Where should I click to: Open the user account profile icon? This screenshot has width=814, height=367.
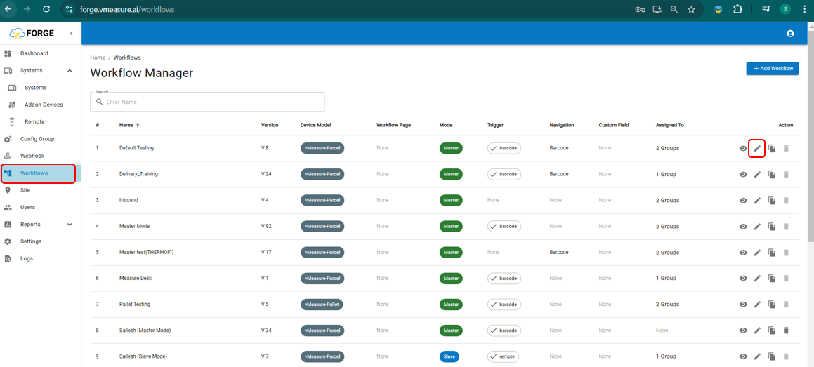pyautogui.click(x=790, y=34)
